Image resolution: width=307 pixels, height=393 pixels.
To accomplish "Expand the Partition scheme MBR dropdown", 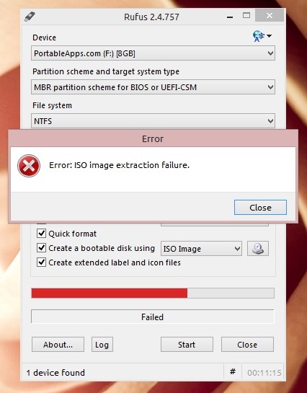I will click(153, 87).
